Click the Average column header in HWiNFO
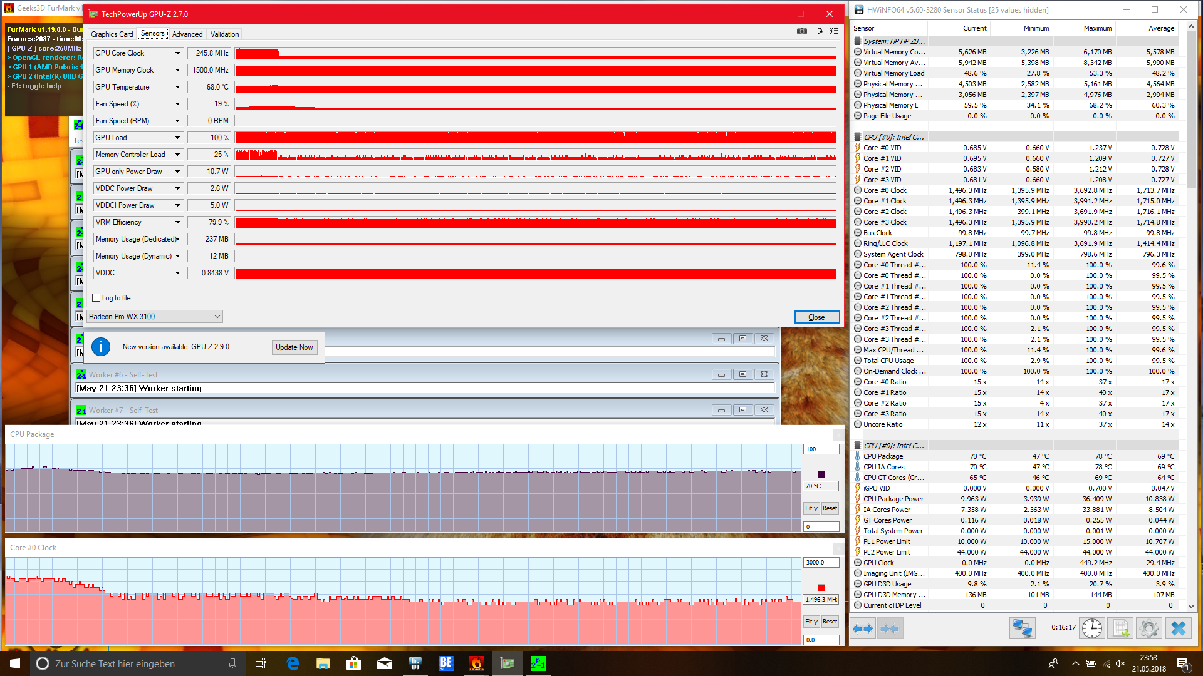The image size is (1203, 676). pyautogui.click(x=1147, y=28)
